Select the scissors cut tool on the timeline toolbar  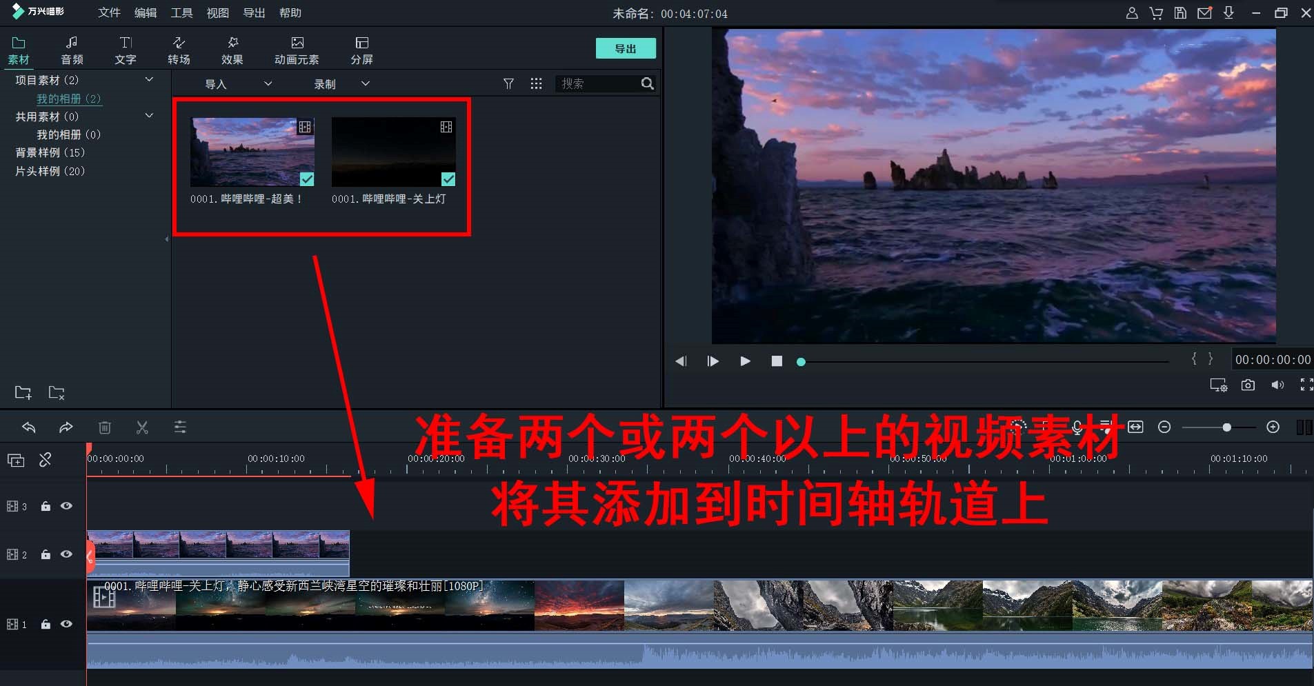pos(142,427)
